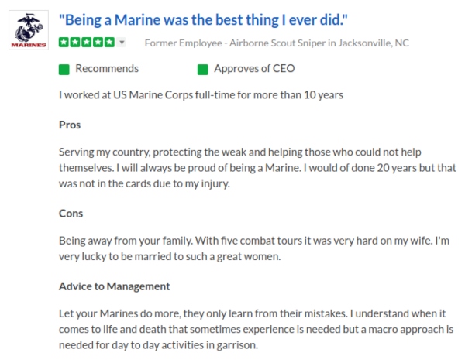Click the third green rating star
Screen dimensions: 465x363
point(86,43)
